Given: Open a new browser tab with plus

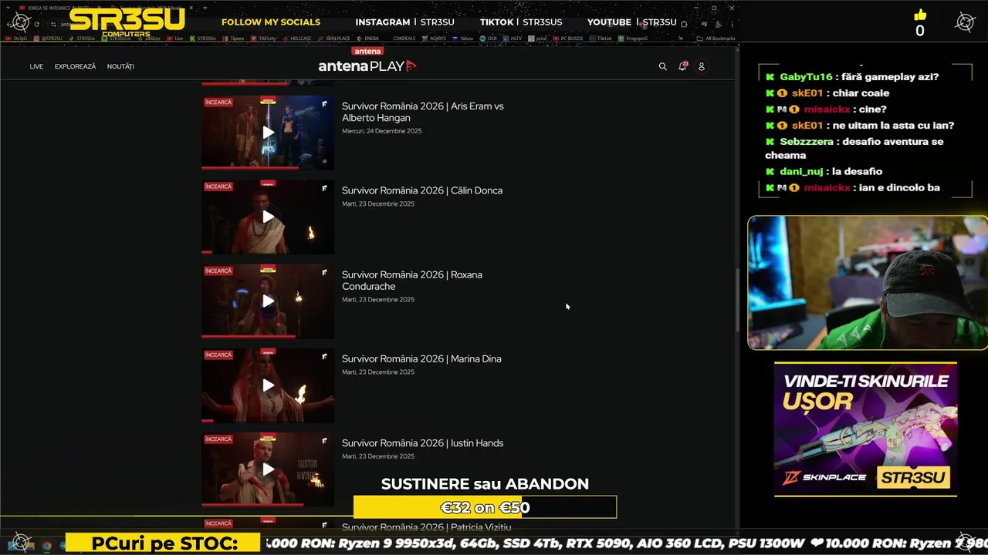Looking at the screenshot, I should pos(205,8).
